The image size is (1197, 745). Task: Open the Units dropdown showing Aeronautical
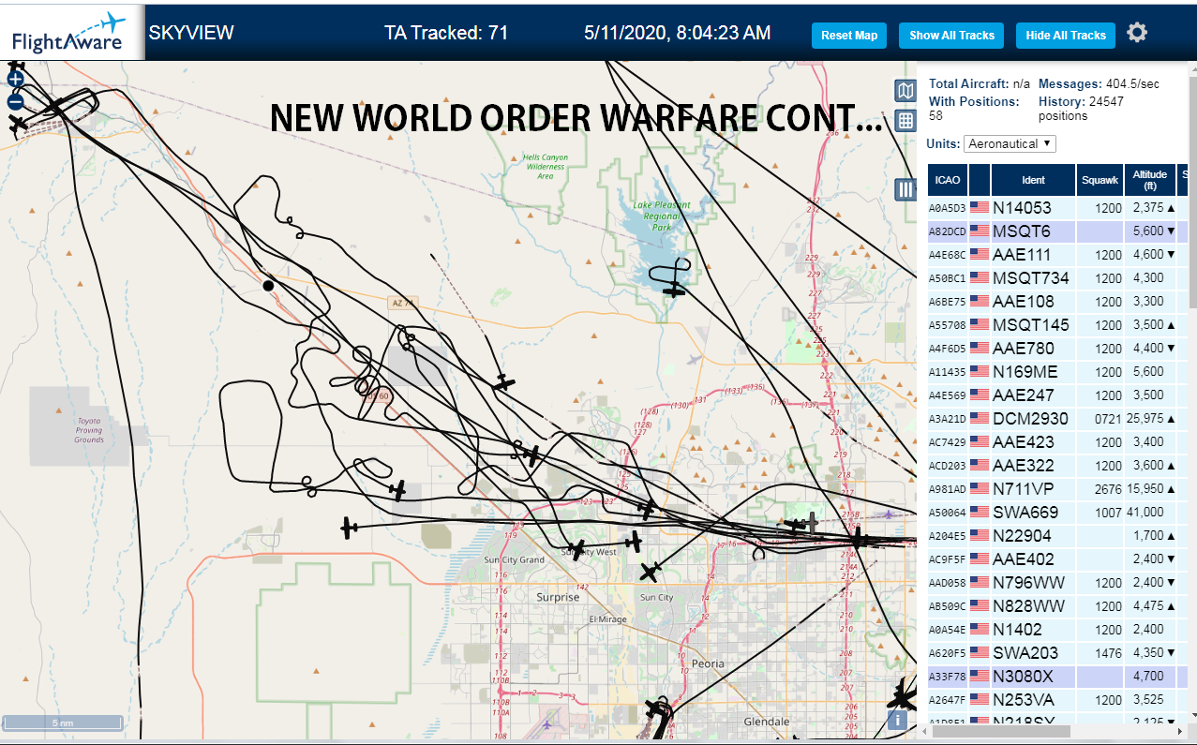[x=1010, y=143]
